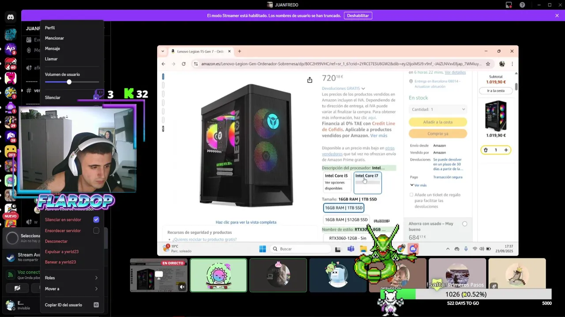Select the Lenovo Legion T5 Gen 7 tab
The image size is (565, 317).
[x=201, y=51]
